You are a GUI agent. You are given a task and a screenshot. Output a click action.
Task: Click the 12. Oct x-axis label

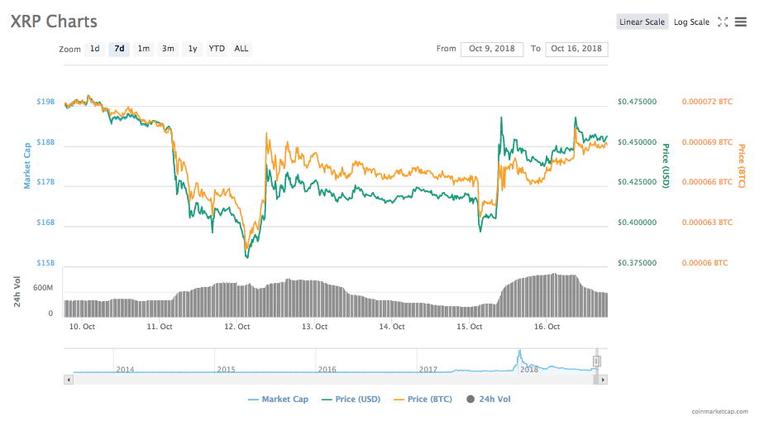(236, 327)
